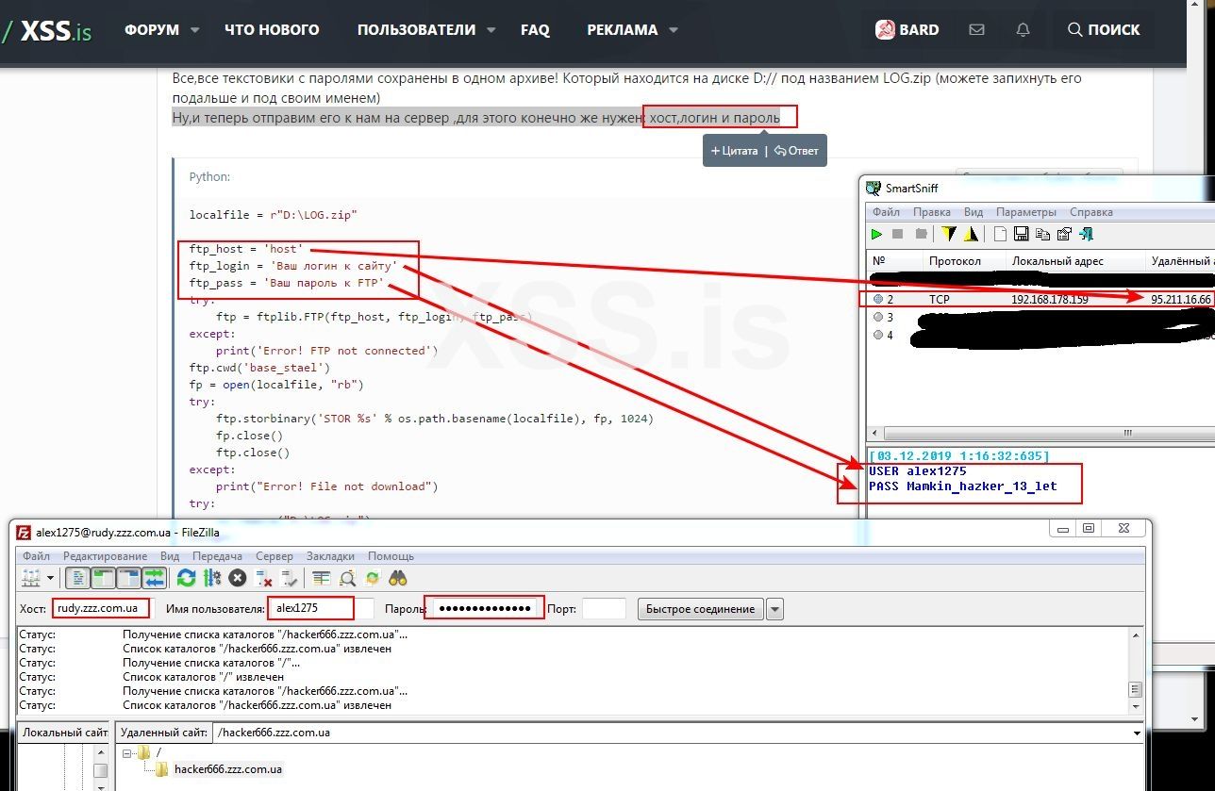Open the ЧТО НОВОГО forum link
Viewport: 1215px width, 791px height.
pyautogui.click(x=272, y=30)
